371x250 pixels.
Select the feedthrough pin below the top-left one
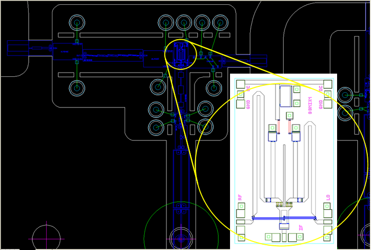(x=77, y=88)
